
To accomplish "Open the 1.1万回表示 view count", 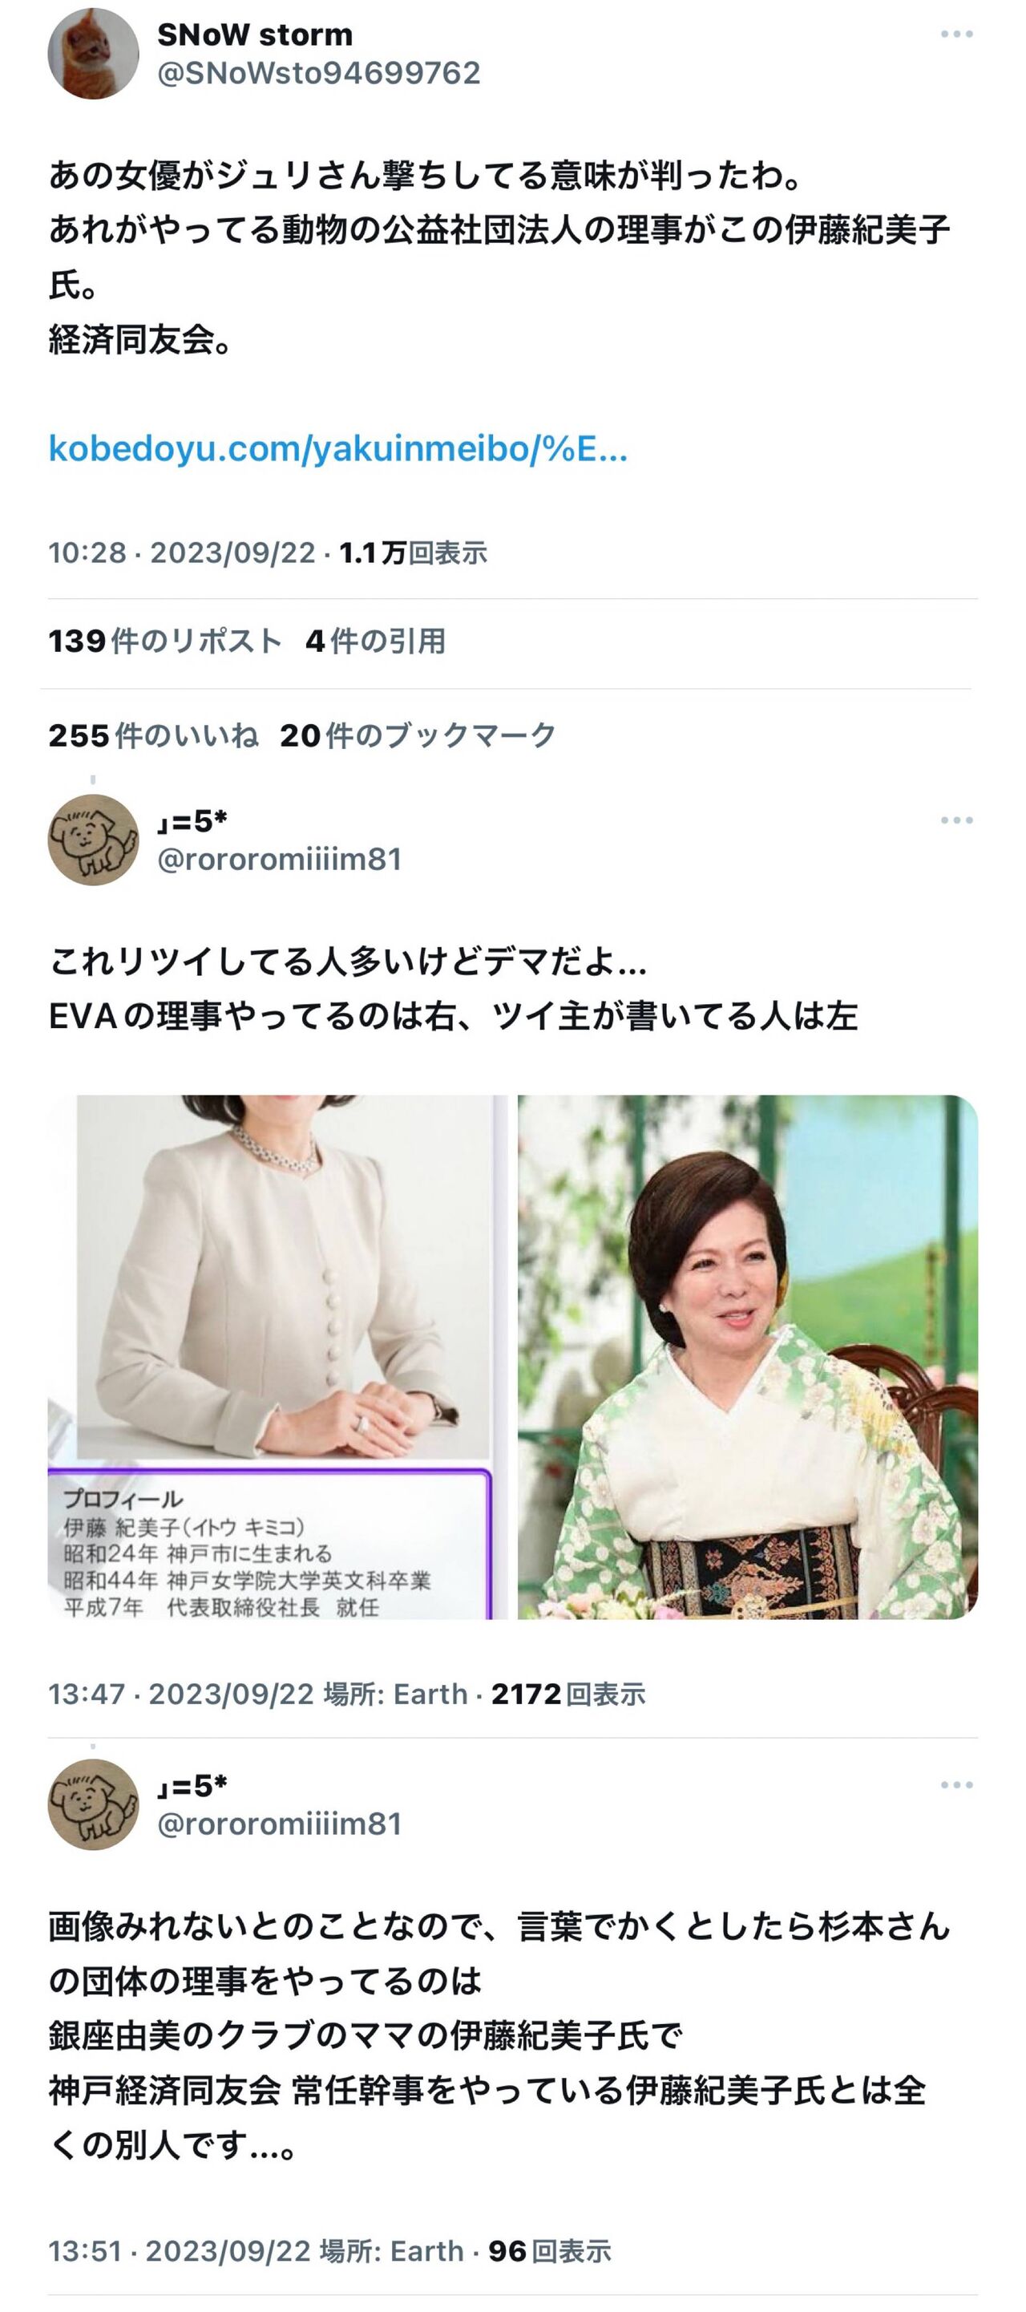I will coord(414,553).
